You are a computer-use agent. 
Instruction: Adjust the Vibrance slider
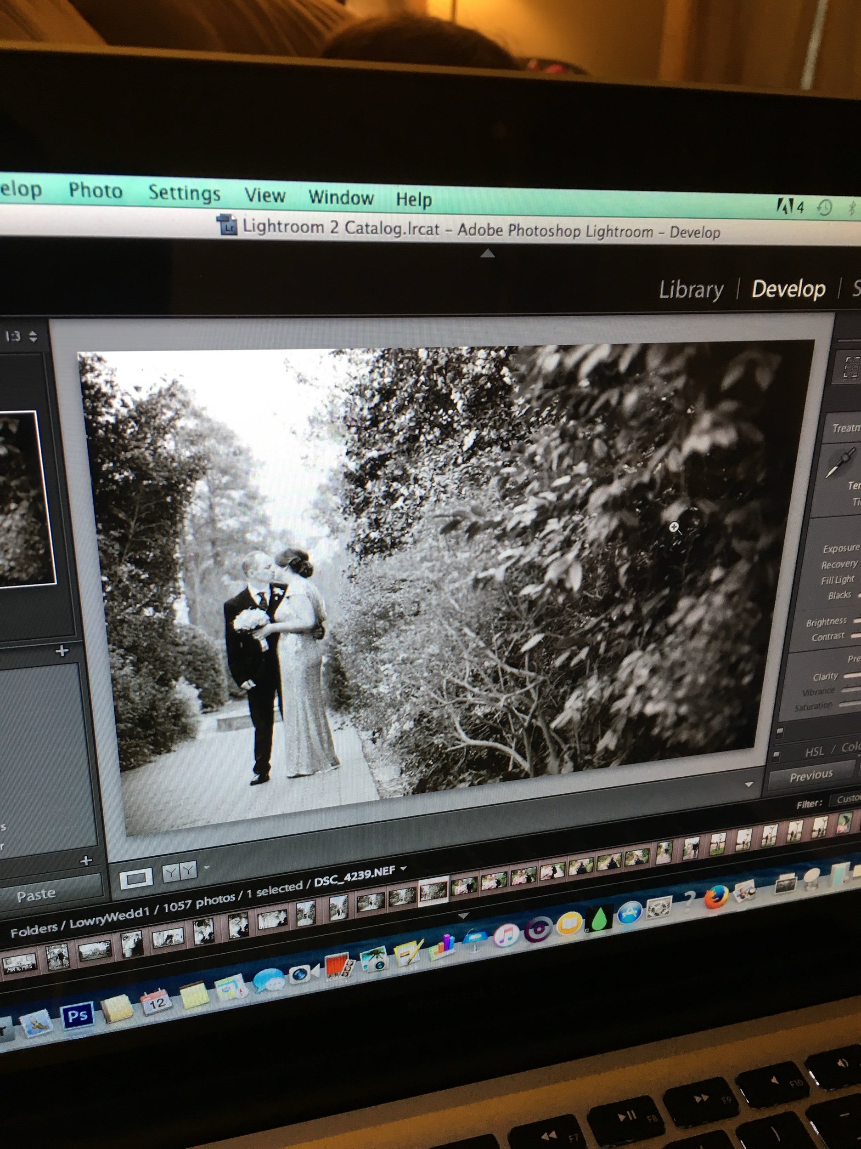[x=850, y=690]
